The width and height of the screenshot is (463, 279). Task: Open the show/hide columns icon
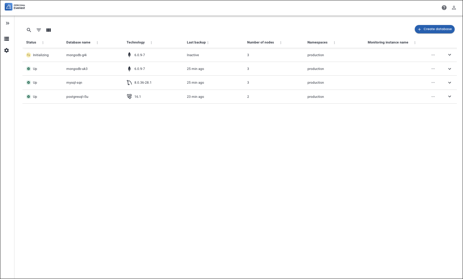pos(49,30)
